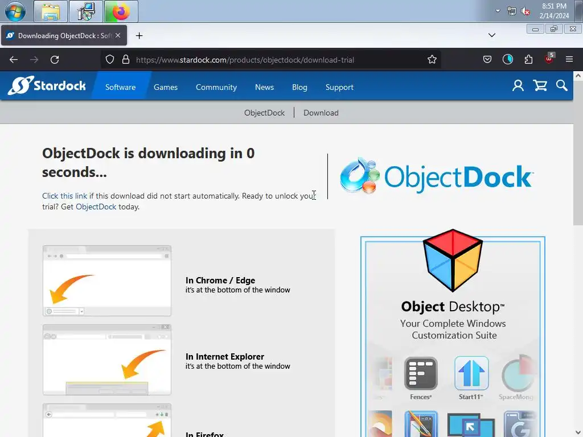583x437 pixels.
Task: Click the Object Desktop cube logo
Action: point(453,260)
